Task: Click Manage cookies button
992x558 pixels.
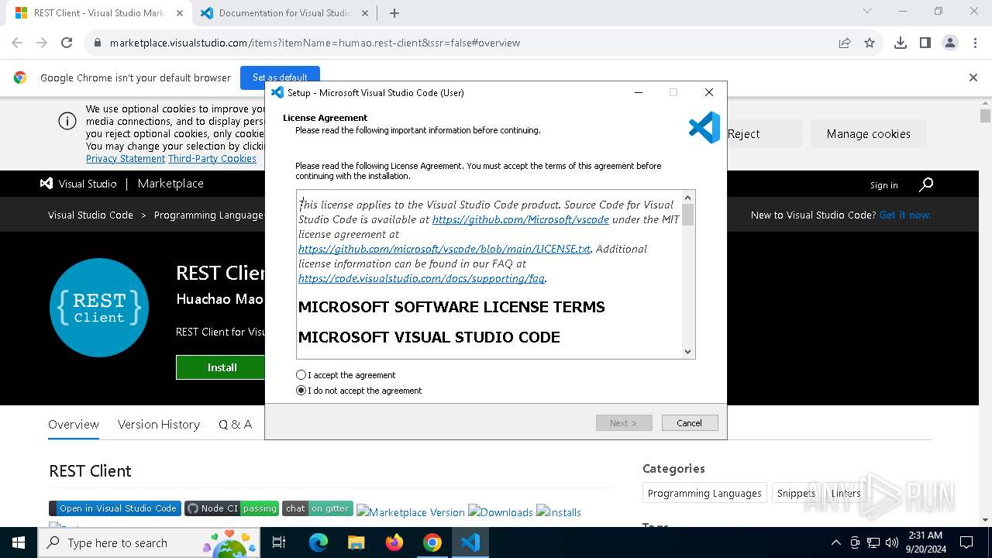Action: (x=869, y=134)
